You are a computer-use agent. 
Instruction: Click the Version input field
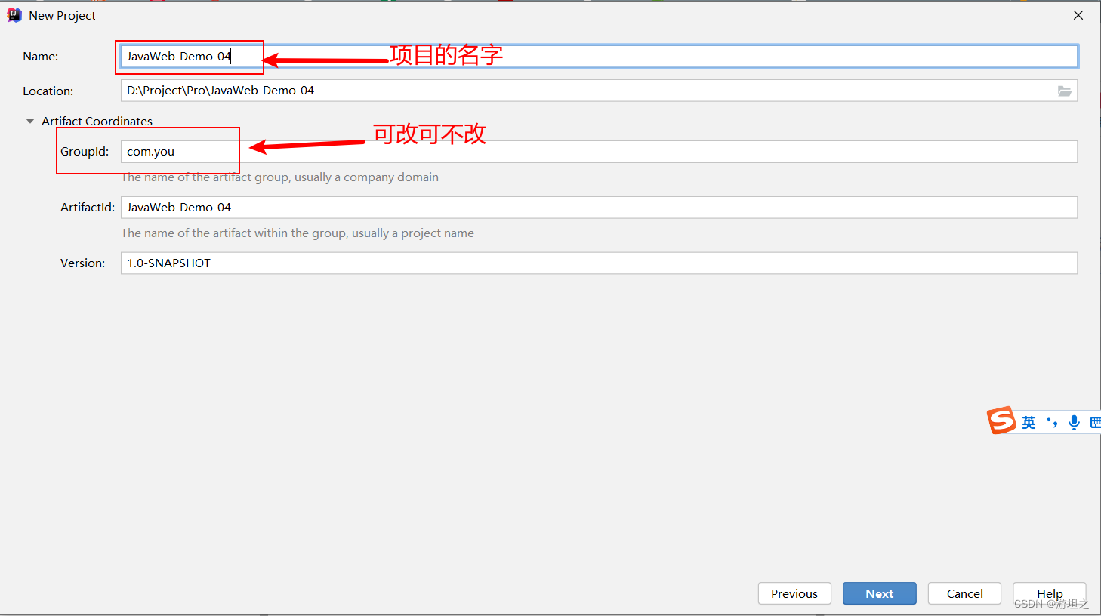[599, 263]
